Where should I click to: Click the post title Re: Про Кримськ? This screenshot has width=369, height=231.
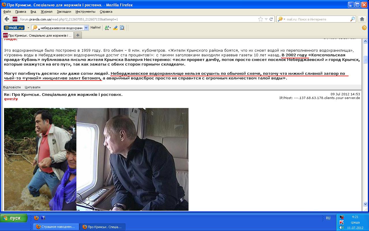tap(63, 94)
